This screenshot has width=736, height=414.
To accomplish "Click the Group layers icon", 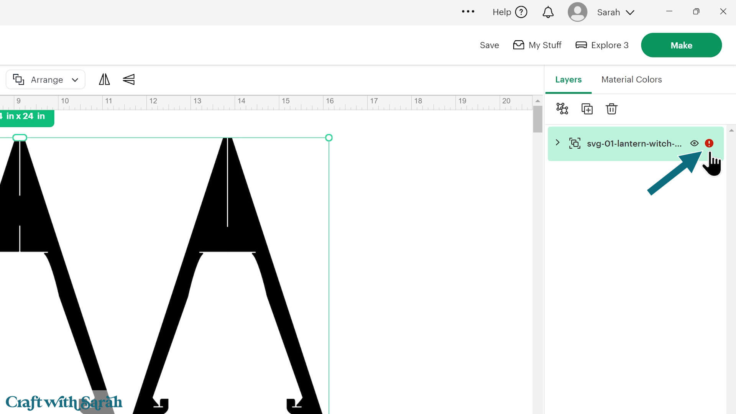I will pos(562,109).
